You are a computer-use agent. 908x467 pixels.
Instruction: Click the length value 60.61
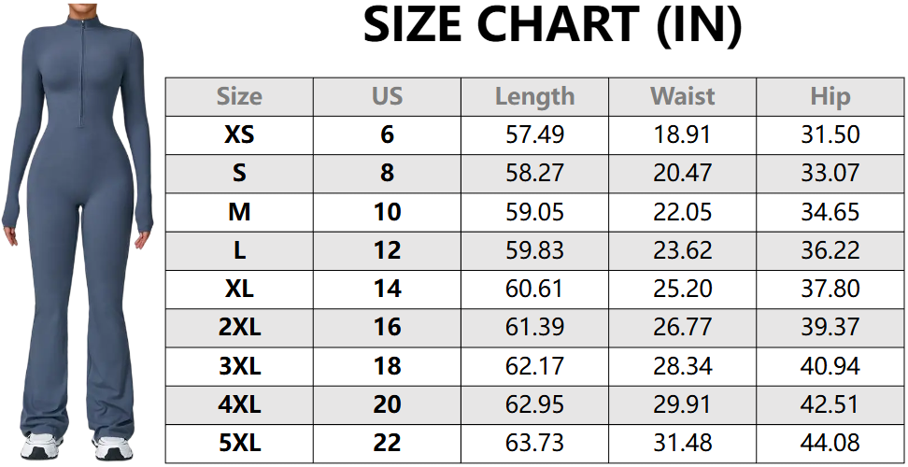pyautogui.click(x=534, y=290)
